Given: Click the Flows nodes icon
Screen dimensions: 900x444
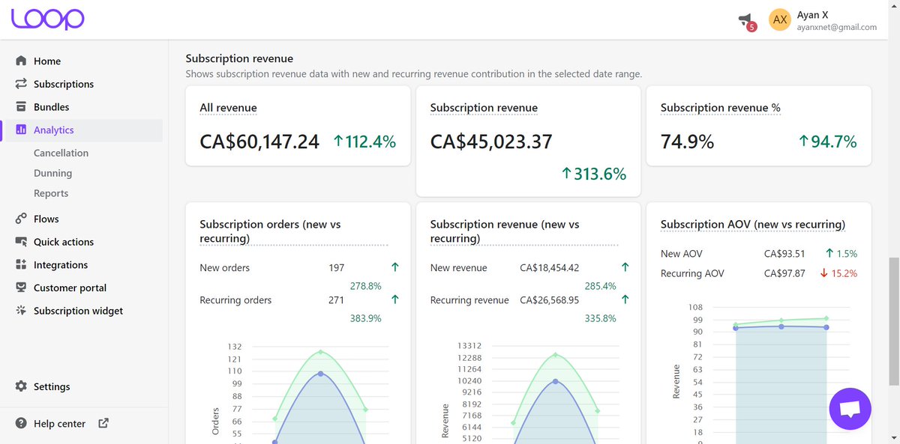Looking at the screenshot, I should point(21,219).
